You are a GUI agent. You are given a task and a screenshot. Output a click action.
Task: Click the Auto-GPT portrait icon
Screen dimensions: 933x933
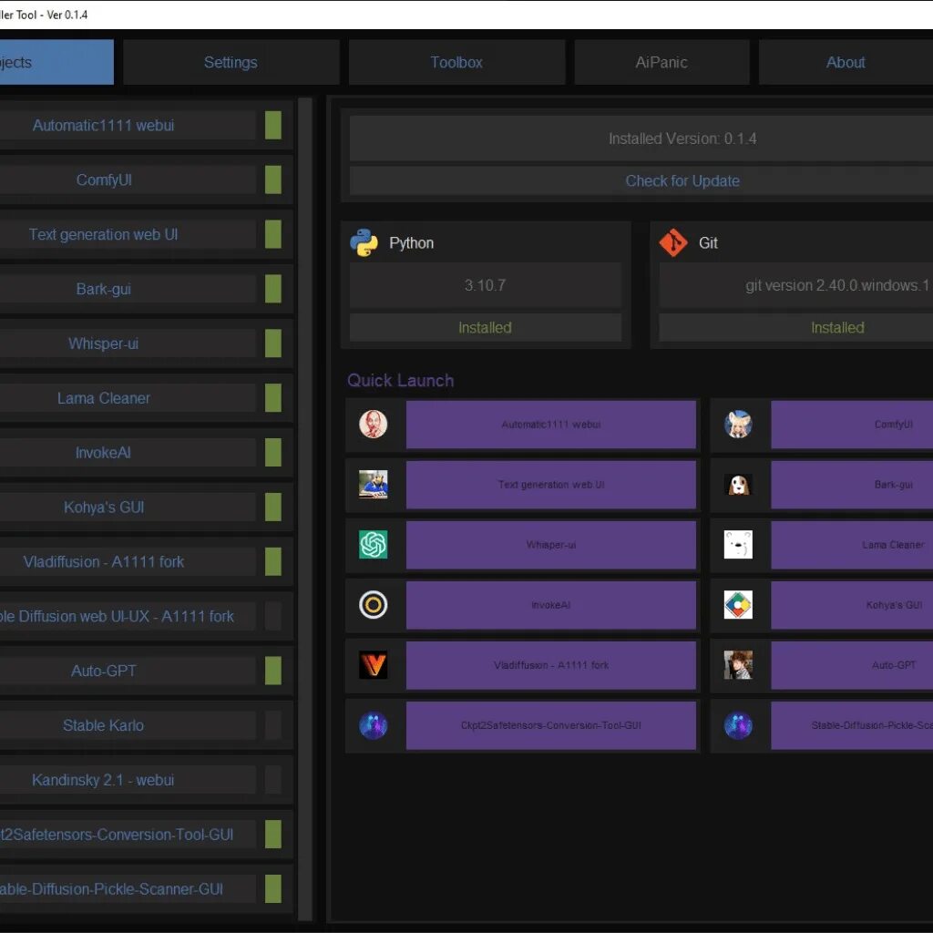click(x=738, y=664)
